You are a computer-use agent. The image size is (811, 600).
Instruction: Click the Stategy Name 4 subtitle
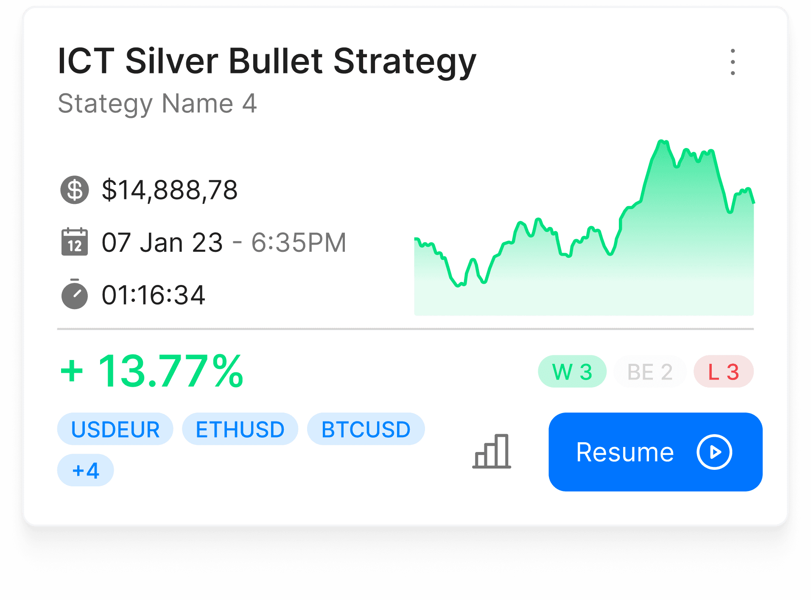pos(157,104)
